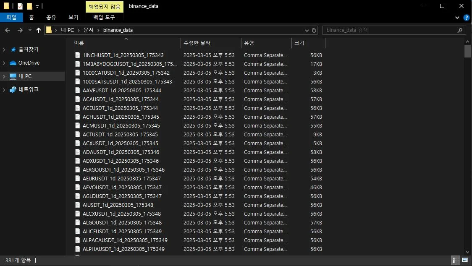This screenshot has height=266, width=472.
Task: Select file ALPHAUSDT_1d_20250305_175349
Action: [124, 249]
